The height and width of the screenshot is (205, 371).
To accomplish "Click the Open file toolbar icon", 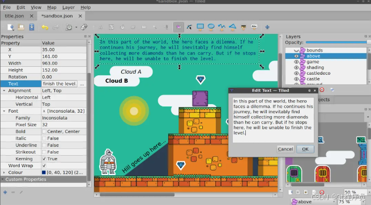I will tap(21, 27).
